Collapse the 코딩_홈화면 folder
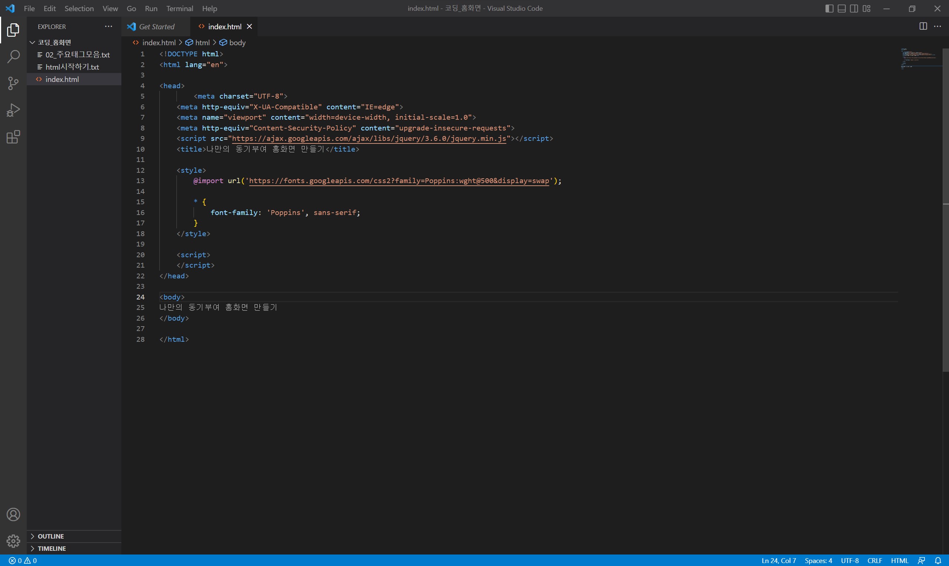 coord(74,42)
